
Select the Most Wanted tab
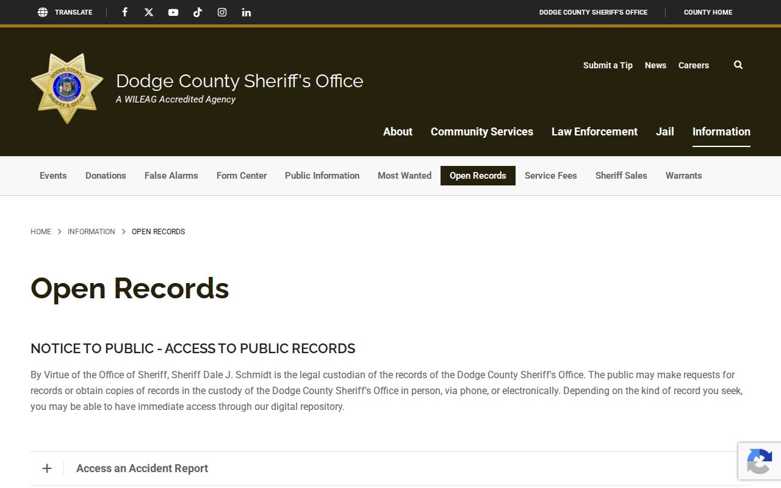(405, 176)
